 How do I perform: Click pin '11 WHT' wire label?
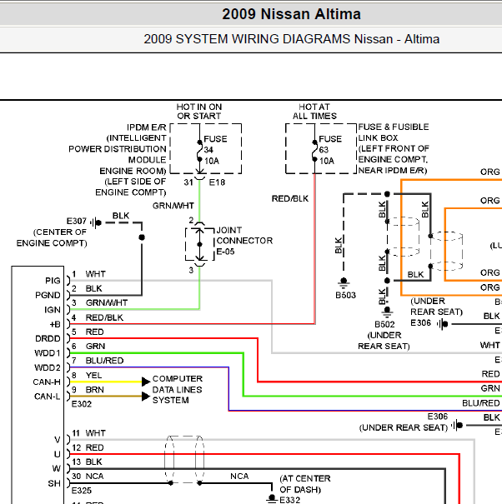(x=89, y=433)
